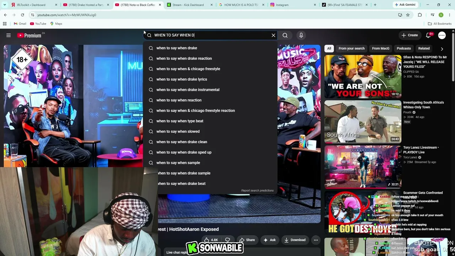Image resolution: width=455 pixels, height=256 pixels.
Task: Open the All Bookmarks folder
Action: pos(440,24)
